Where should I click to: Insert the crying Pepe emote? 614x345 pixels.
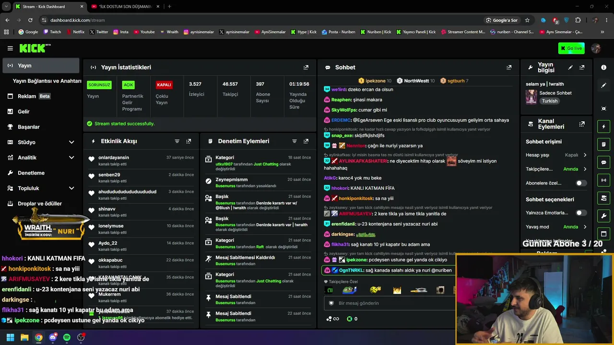click(350, 290)
